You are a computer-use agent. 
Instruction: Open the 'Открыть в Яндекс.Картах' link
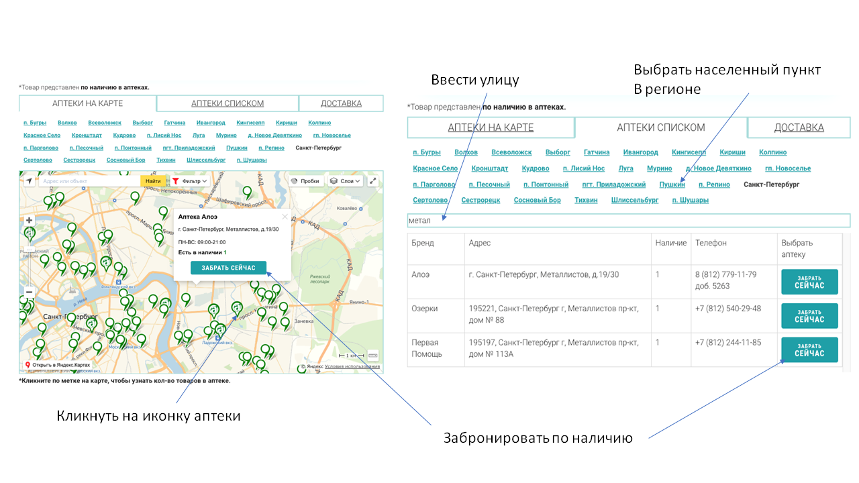57,365
